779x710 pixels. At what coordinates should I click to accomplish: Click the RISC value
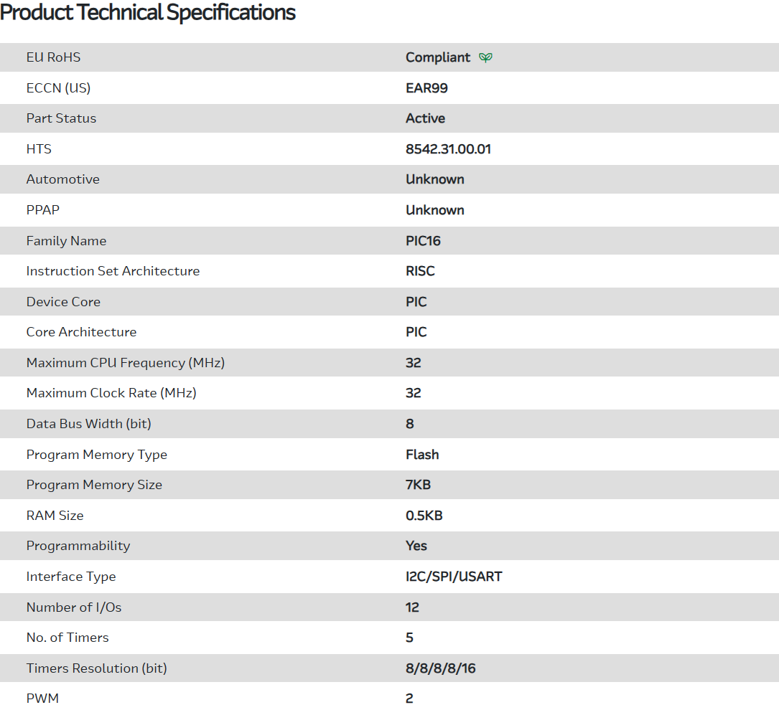420,271
